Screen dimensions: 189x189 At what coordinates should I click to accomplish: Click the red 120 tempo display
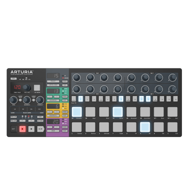pyautogui.click(x=17, y=87)
